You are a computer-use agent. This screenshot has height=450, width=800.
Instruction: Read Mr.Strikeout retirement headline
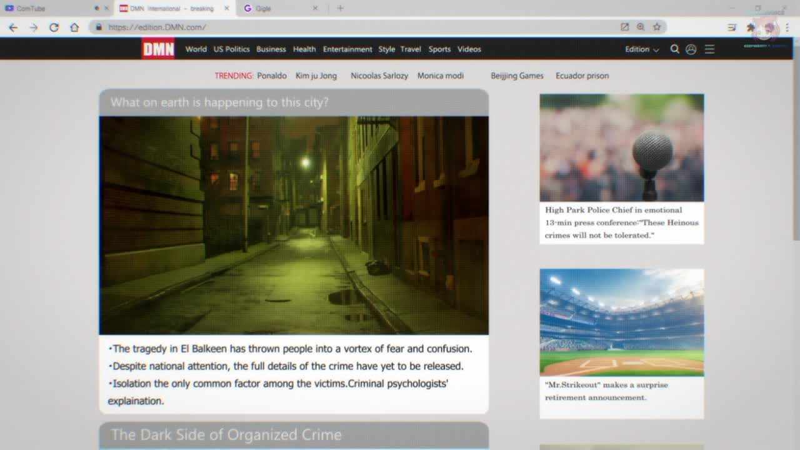click(606, 391)
